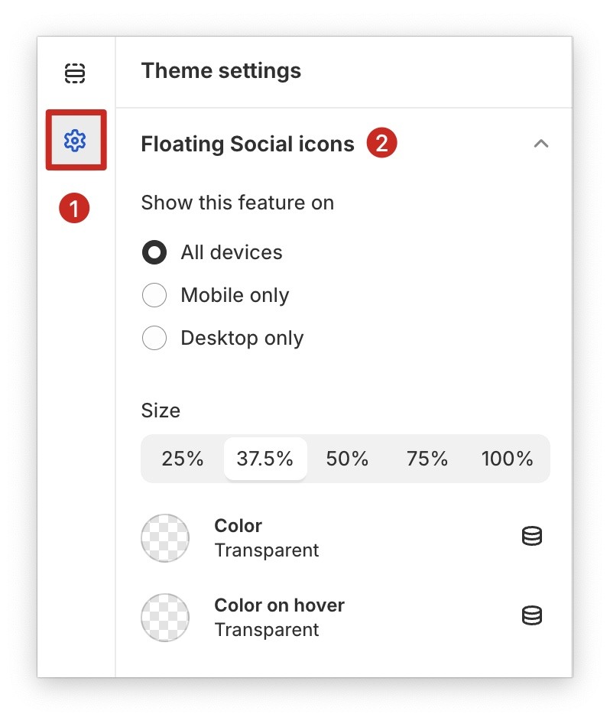The width and height of the screenshot is (610, 714).
Task: Select the Mobile only radio option
Action: [154, 296]
